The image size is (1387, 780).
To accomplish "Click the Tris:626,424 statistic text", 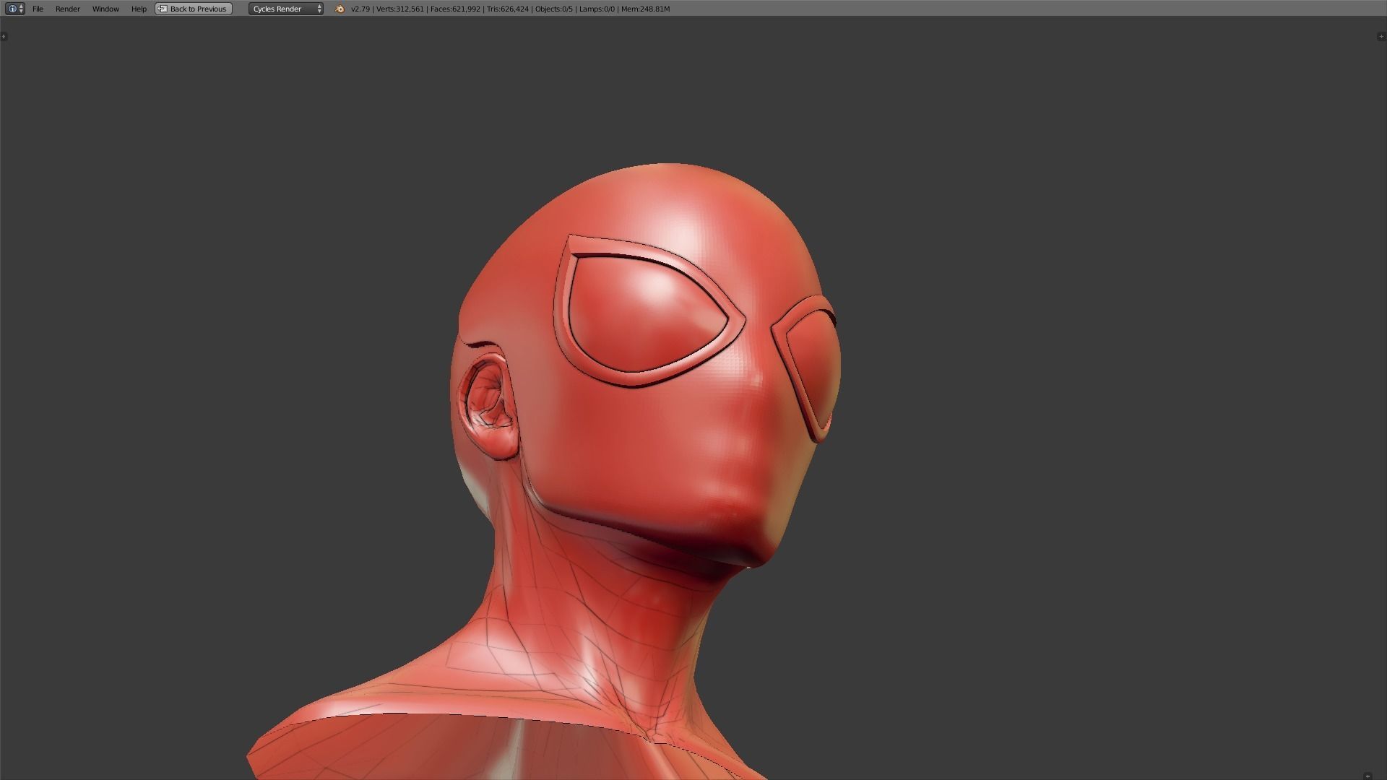I will coord(508,9).
